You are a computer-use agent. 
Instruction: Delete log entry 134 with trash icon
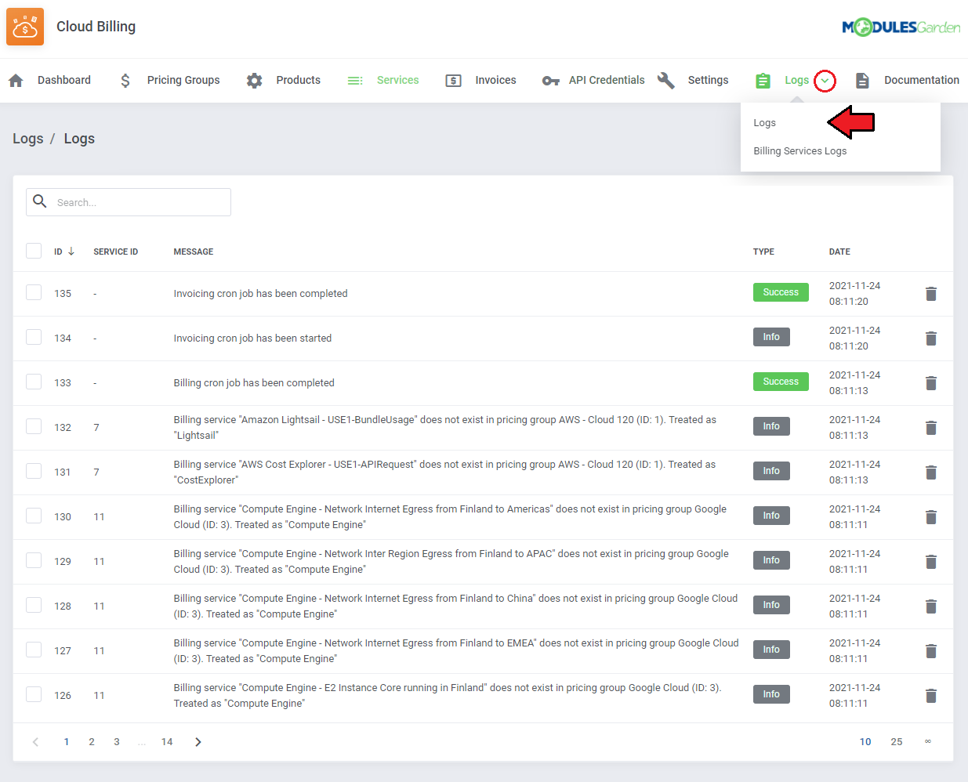[931, 339]
